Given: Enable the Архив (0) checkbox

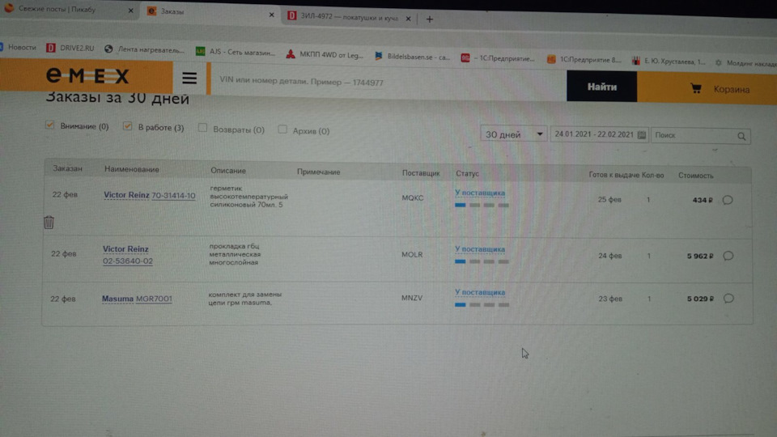Looking at the screenshot, I should click(x=282, y=129).
